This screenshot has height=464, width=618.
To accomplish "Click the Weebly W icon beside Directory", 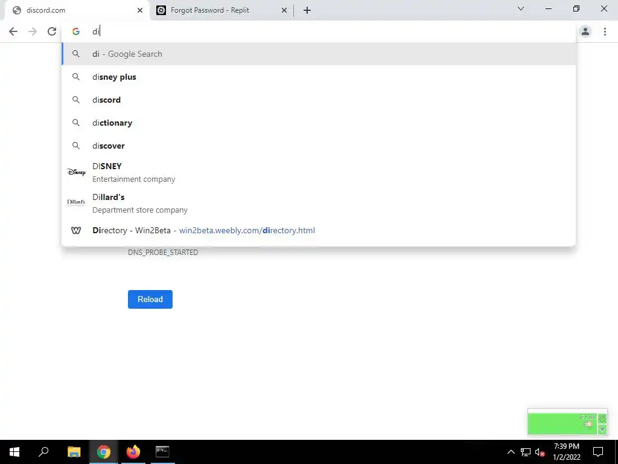I will pyautogui.click(x=76, y=230).
